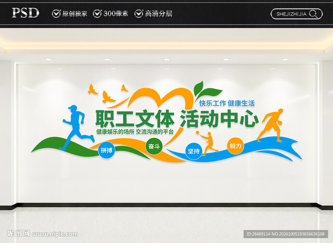
Task: Click the www.nipic.com watermark link
Action: [x=55, y=234]
